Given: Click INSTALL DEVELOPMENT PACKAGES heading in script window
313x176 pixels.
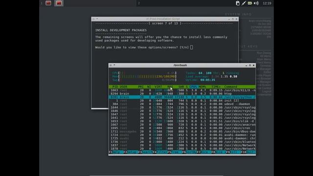Looking at the screenshot, I should point(121,30).
